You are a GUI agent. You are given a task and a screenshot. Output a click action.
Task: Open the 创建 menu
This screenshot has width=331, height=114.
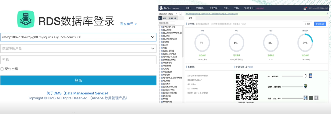[188, 8]
